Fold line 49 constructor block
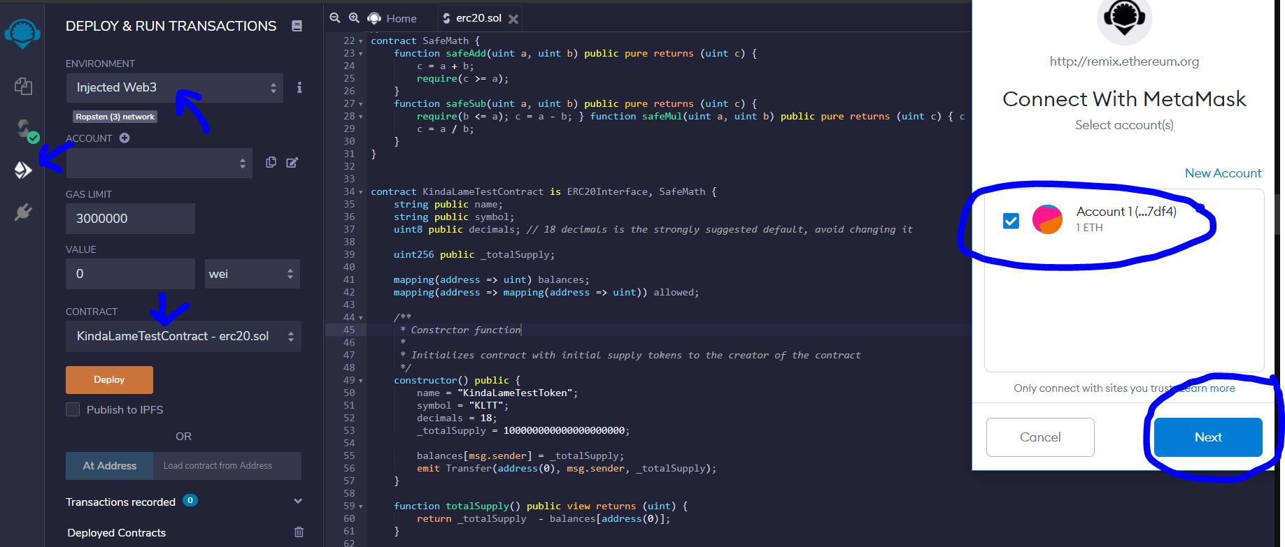 tap(361, 381)
